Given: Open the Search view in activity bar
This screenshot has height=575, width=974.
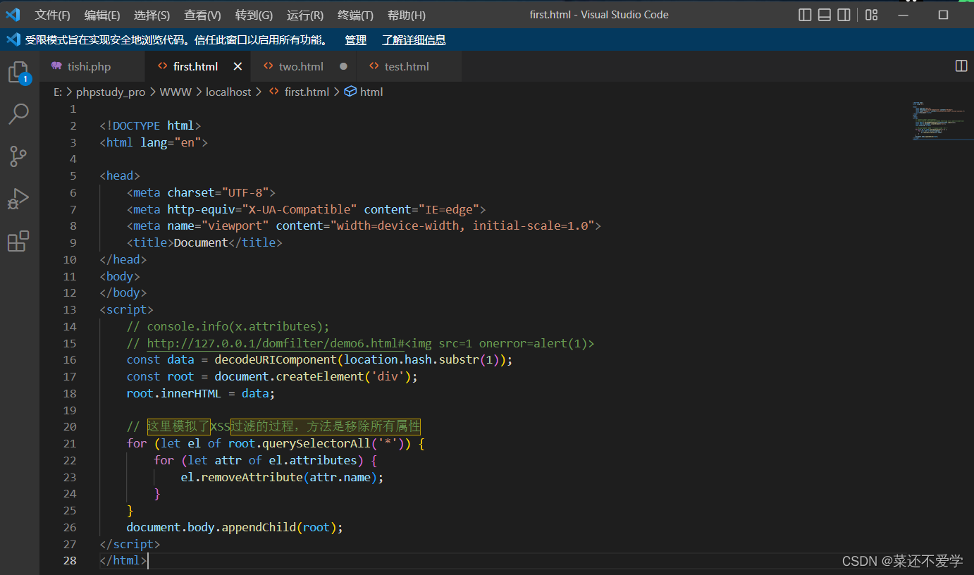Looking at the screenshot, I should coord(18,113).
